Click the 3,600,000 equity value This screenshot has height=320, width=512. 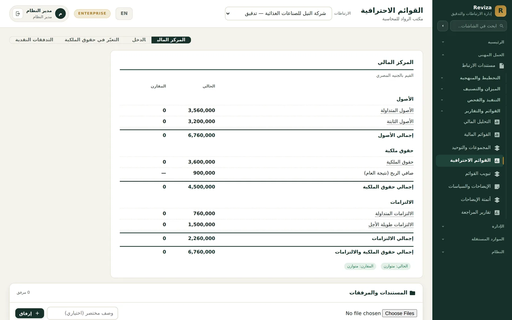[x=202, y=162]
